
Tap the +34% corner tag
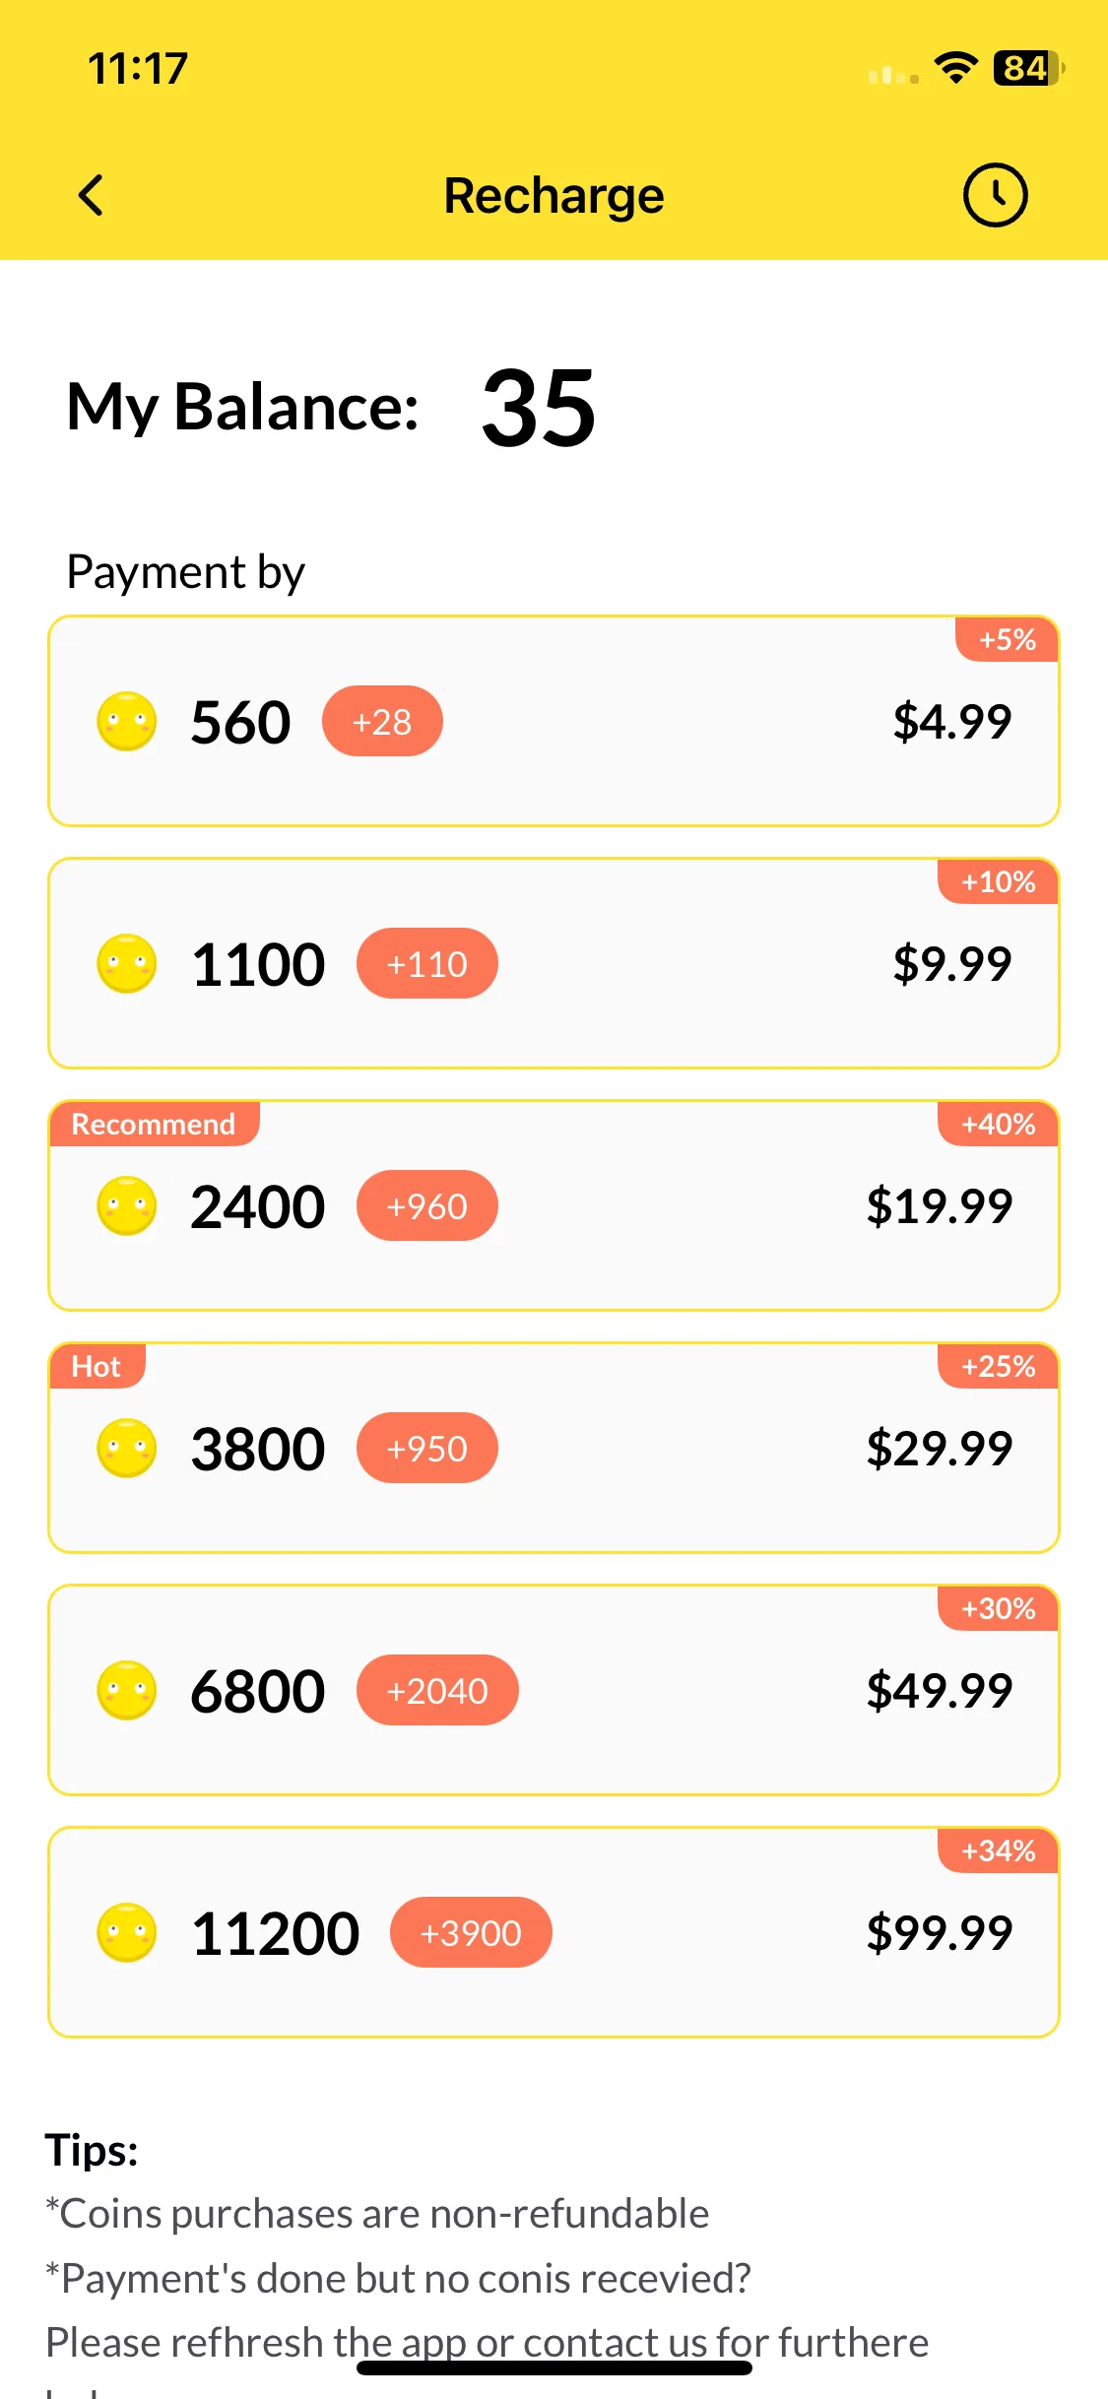[x=998, y=1850]
